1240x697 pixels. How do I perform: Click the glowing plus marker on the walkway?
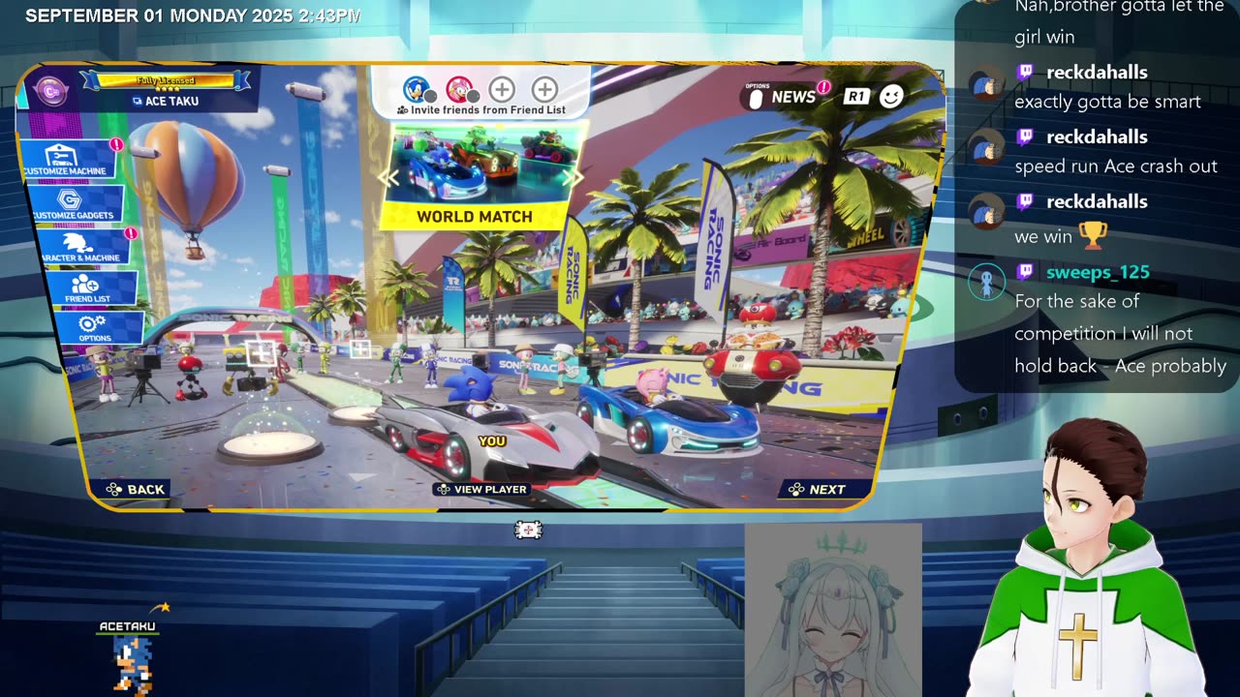click(360, 348)
